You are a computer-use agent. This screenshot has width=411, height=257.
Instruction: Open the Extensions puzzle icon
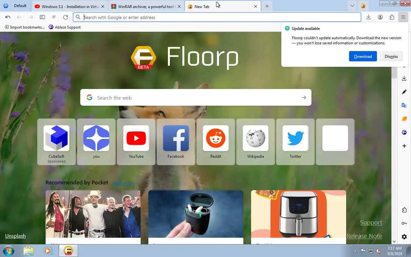[x=392, y=17]
